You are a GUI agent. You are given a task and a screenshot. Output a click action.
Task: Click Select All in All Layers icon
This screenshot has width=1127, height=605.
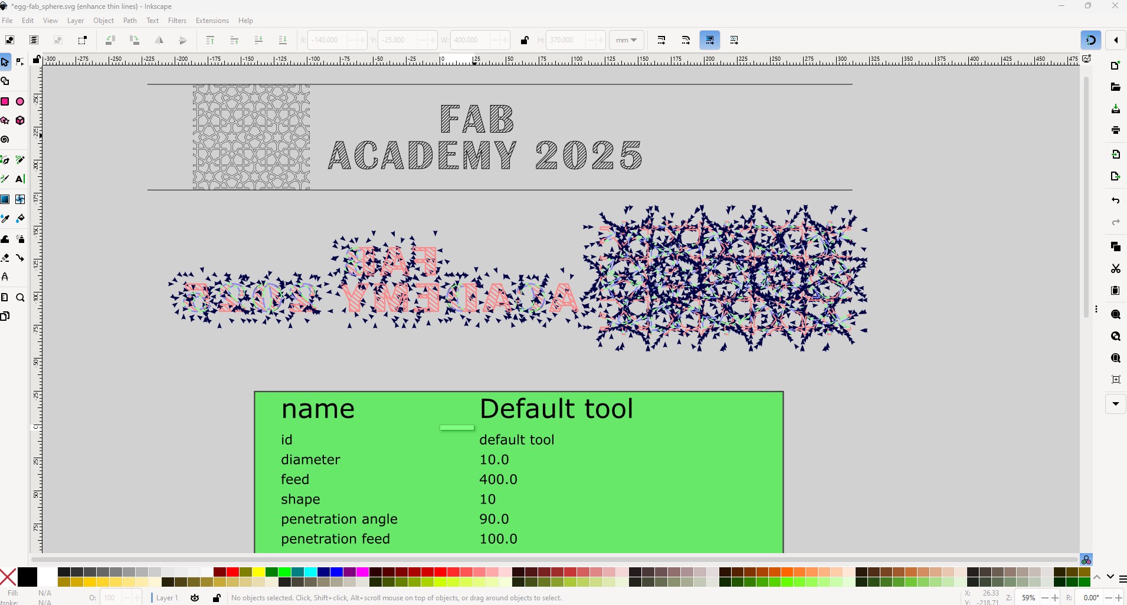(x=34, y=40)
